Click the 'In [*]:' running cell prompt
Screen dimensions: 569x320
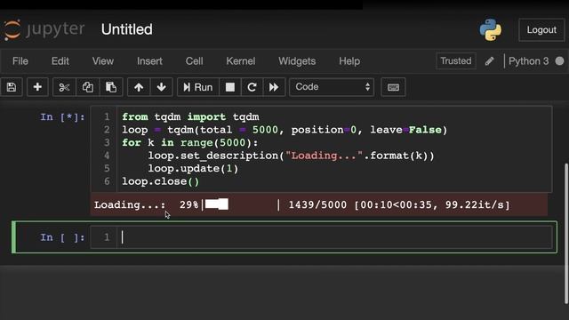[62, 116]
